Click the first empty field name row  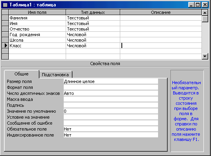tap(37, 51)
